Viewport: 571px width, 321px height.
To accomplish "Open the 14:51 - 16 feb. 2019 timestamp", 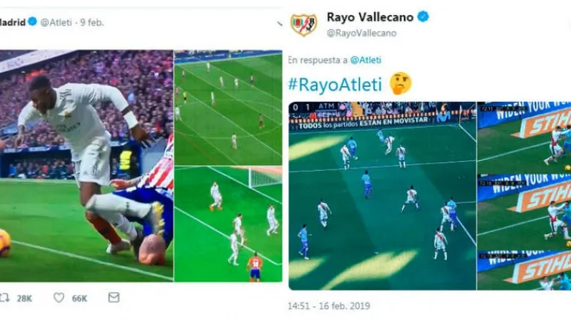I will tap(329, 305).
